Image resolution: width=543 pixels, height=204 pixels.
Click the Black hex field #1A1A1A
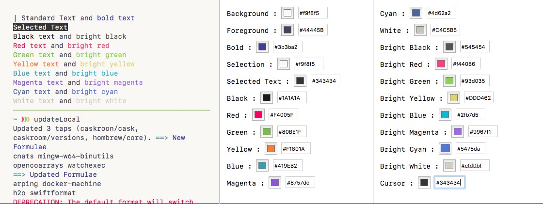pyautogui.click(x=291, y=98)
